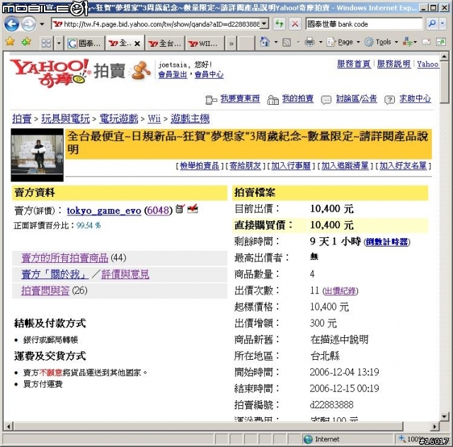The image size is (453, 447).
Task: Open the Tools menu
Action: coord(381,43)
